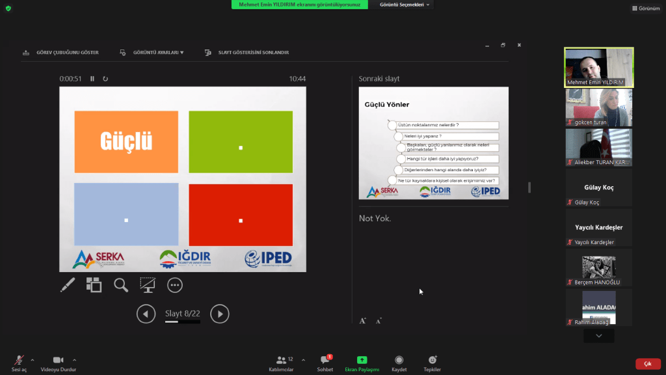The image size is (666, 375).
Task: Open the see all slides grid view
Action: click(x=94, y=285)
